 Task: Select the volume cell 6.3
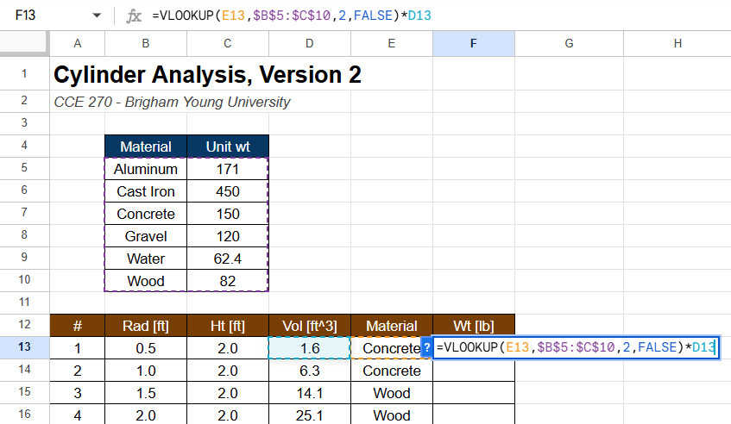pyautogui.click(x=310, y=370)
